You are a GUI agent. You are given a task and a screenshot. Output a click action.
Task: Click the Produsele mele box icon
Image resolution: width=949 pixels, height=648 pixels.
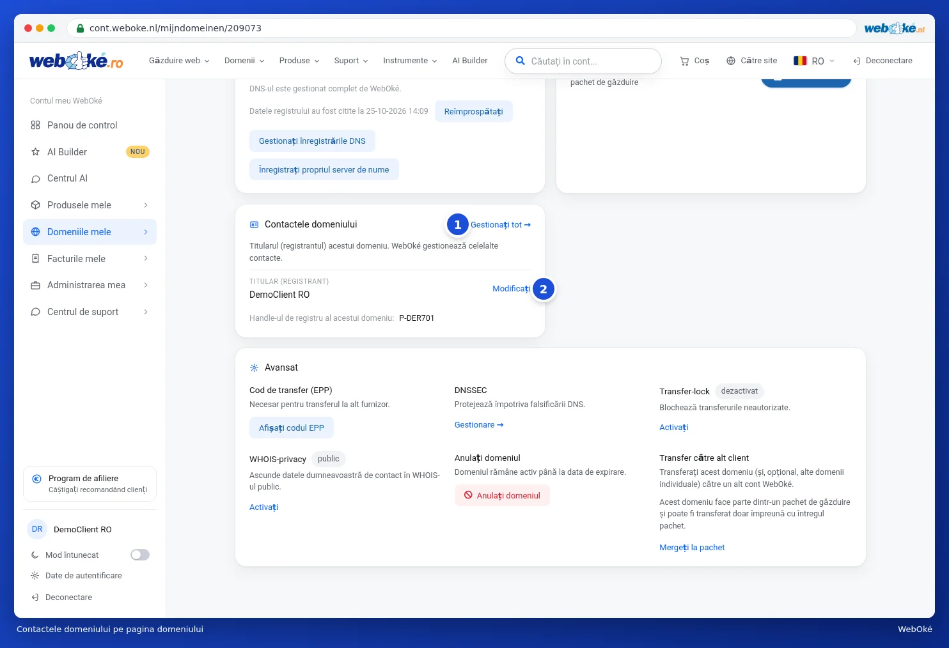pyautogui.click(x=35, y=205)
